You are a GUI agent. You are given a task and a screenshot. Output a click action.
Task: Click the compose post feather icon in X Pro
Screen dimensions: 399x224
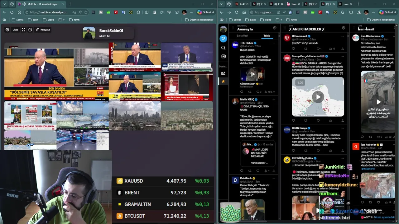pyautogui.click(x=223, y=39)
